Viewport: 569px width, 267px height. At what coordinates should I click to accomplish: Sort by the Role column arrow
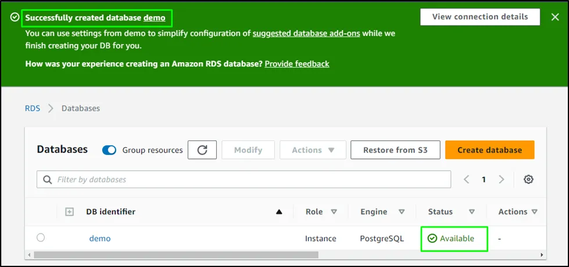click(334, 212)
